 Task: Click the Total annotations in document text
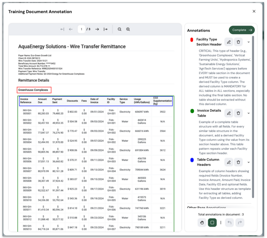pyautogui.click(x=221, y=214)
